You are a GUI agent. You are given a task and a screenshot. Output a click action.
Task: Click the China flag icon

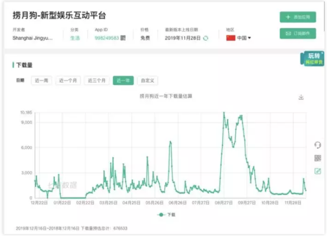(x=231, y=38)
